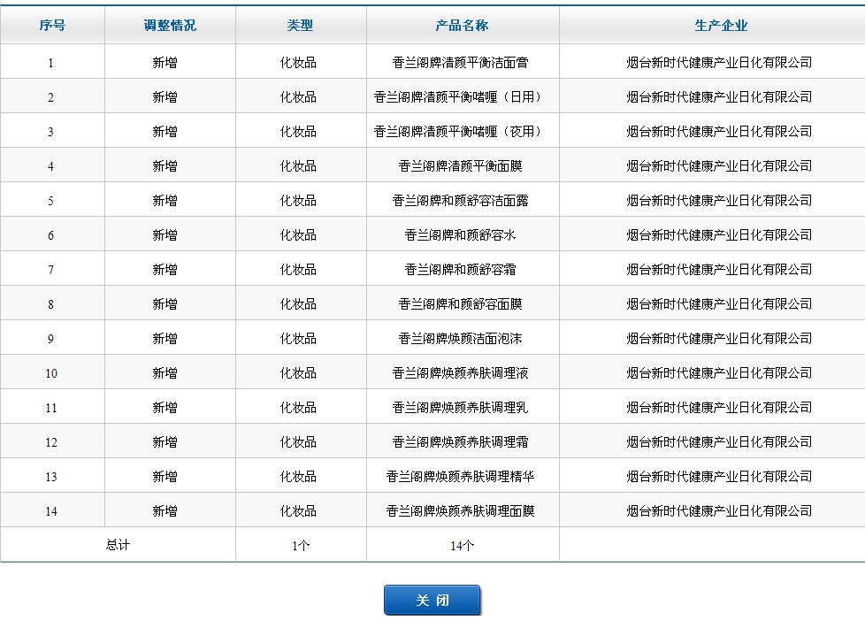Click the 总计 cell in the footer row
865x621 pixels.
pos(118,545)
